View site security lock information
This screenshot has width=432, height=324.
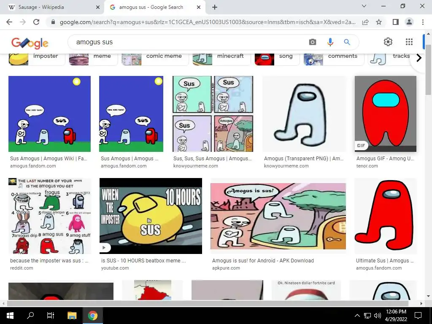click(x=54, y=22)
